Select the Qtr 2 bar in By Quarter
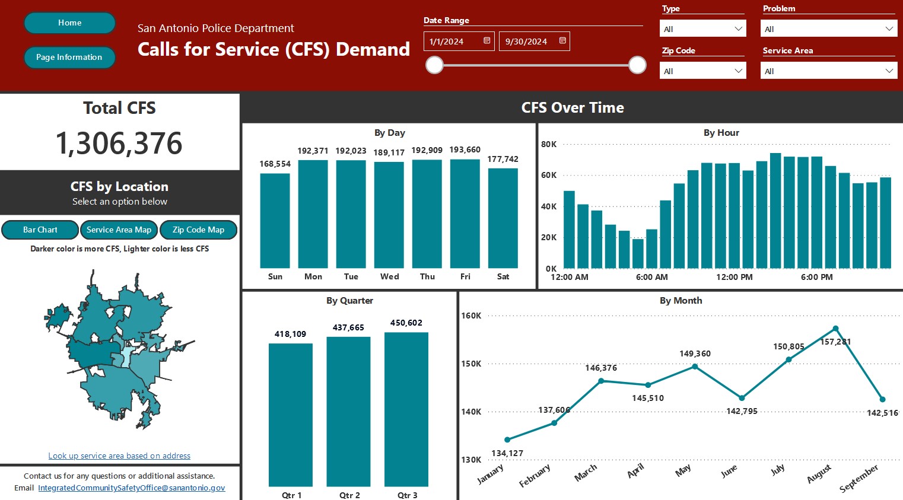The width and height of the screenshot is (903, 500). (x=348, y=412)
